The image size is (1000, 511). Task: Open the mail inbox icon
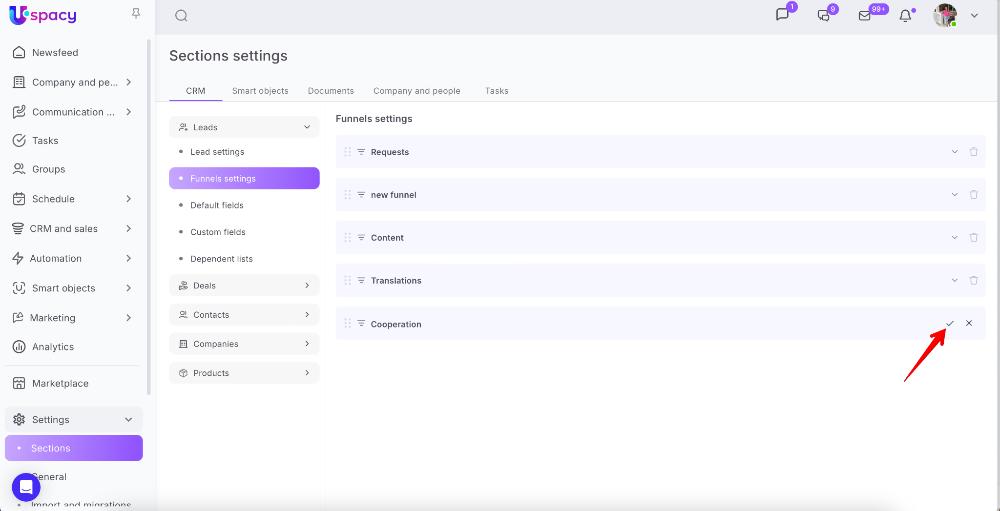click(x=865, y=16)
